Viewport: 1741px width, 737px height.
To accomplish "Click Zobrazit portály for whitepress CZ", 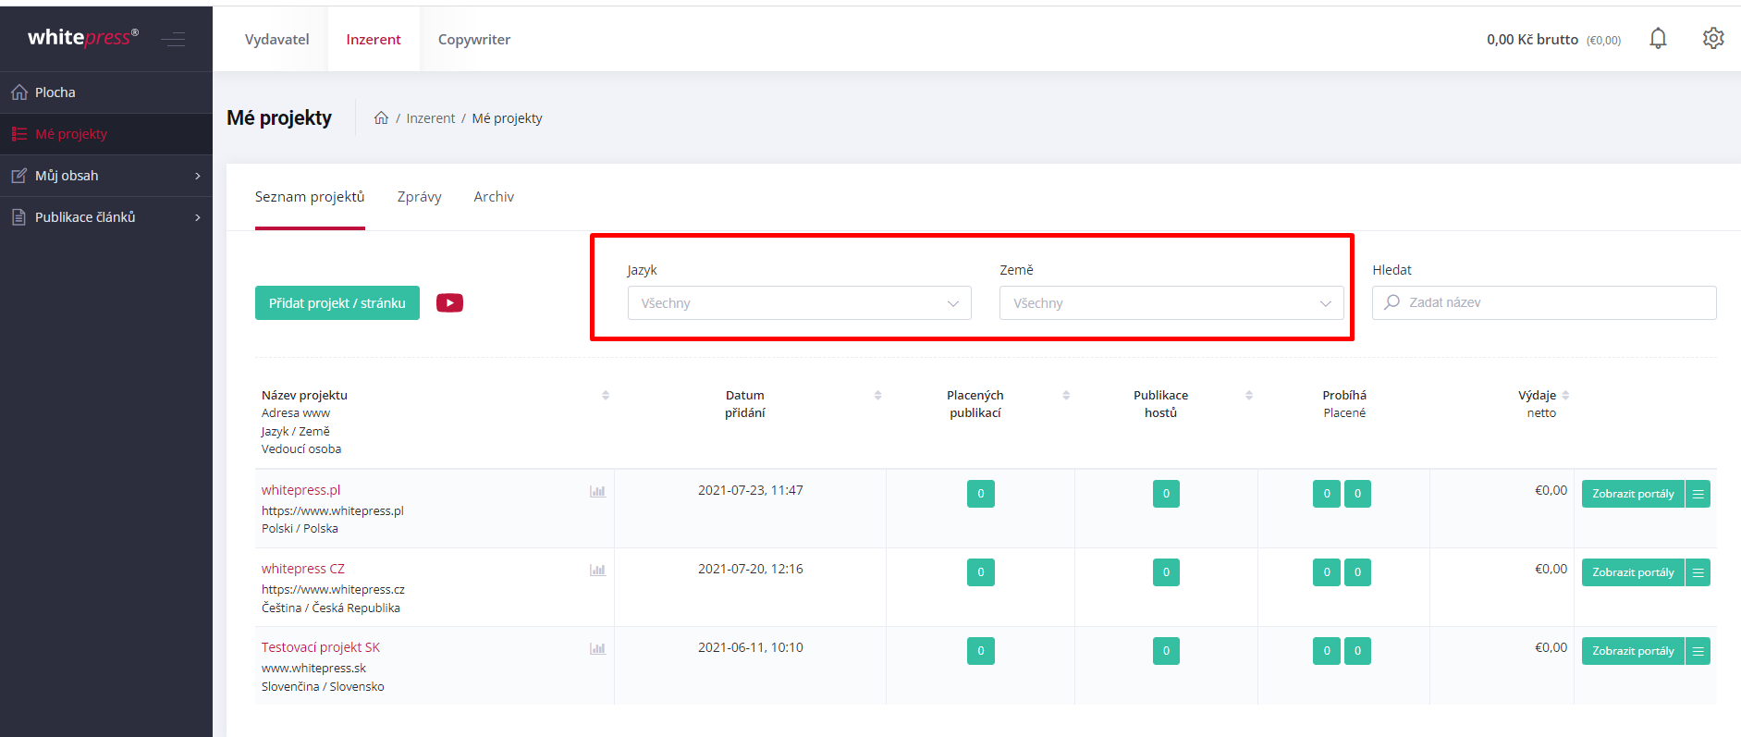I will (1633, 572).
